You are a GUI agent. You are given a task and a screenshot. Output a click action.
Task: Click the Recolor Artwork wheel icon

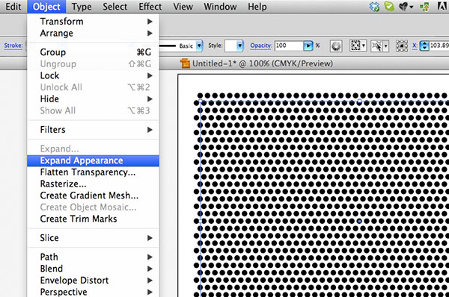336,46
